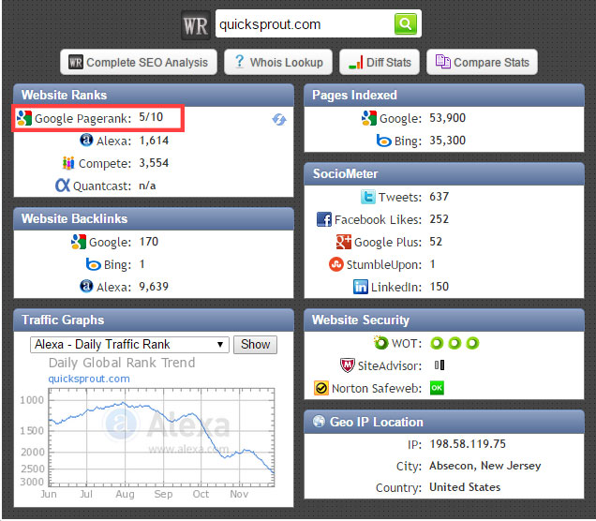Click Google pages indexed value 53,900
Screen dimensions: 596x521
tap(447, 118)
